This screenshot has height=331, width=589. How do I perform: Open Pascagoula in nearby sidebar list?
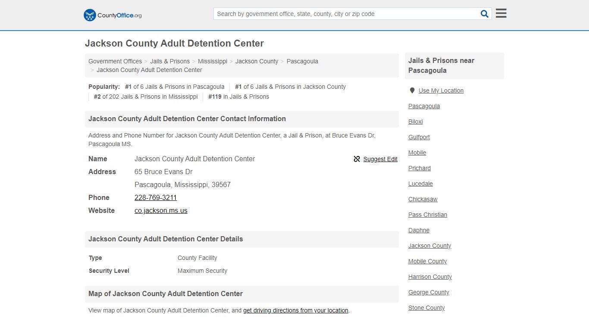pos(424,106)
